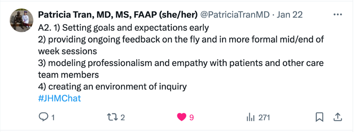This screenshot has width=357, height=132.
Task: Toggle the bookmark icon for this tweet
Action: [x=320, y=117]
